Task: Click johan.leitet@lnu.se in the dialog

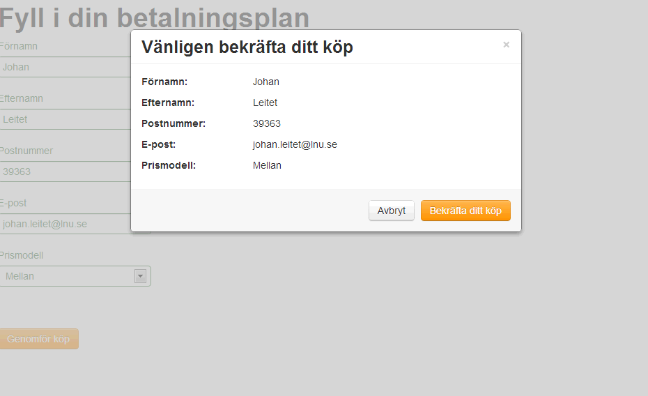Action: coord(295,145)
